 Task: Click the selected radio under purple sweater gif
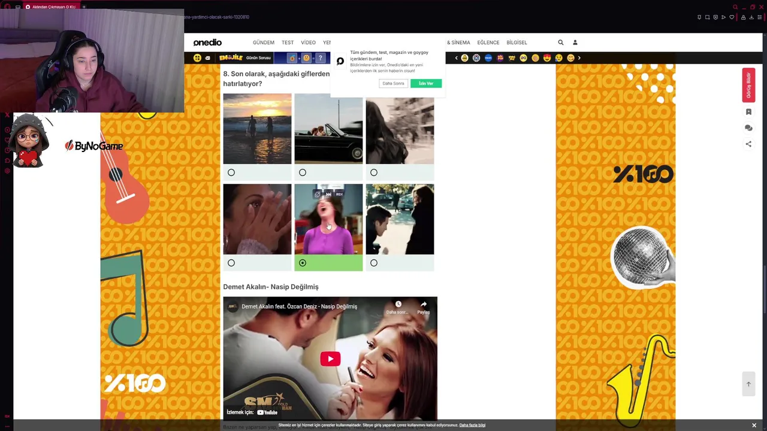point(303,263)
